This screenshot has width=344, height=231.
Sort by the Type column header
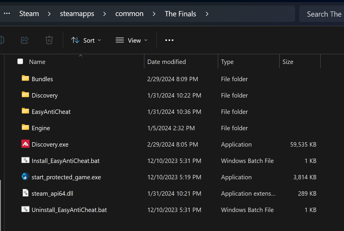coord(227,62)
